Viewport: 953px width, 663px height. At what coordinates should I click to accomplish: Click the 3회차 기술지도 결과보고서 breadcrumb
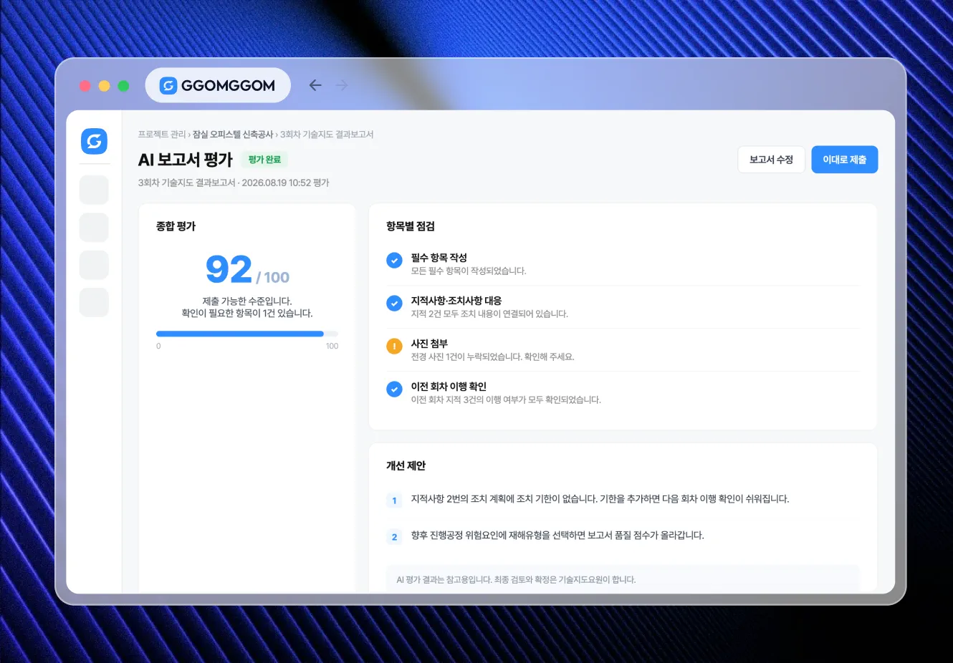click(327, 135)
